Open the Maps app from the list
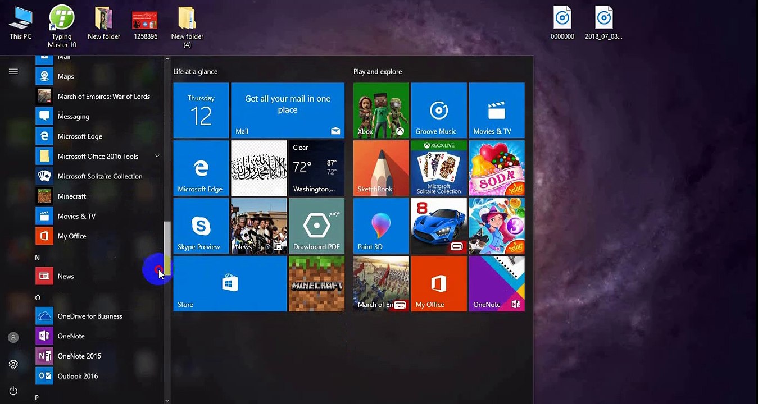758x404 pixels. pos(98,76)
